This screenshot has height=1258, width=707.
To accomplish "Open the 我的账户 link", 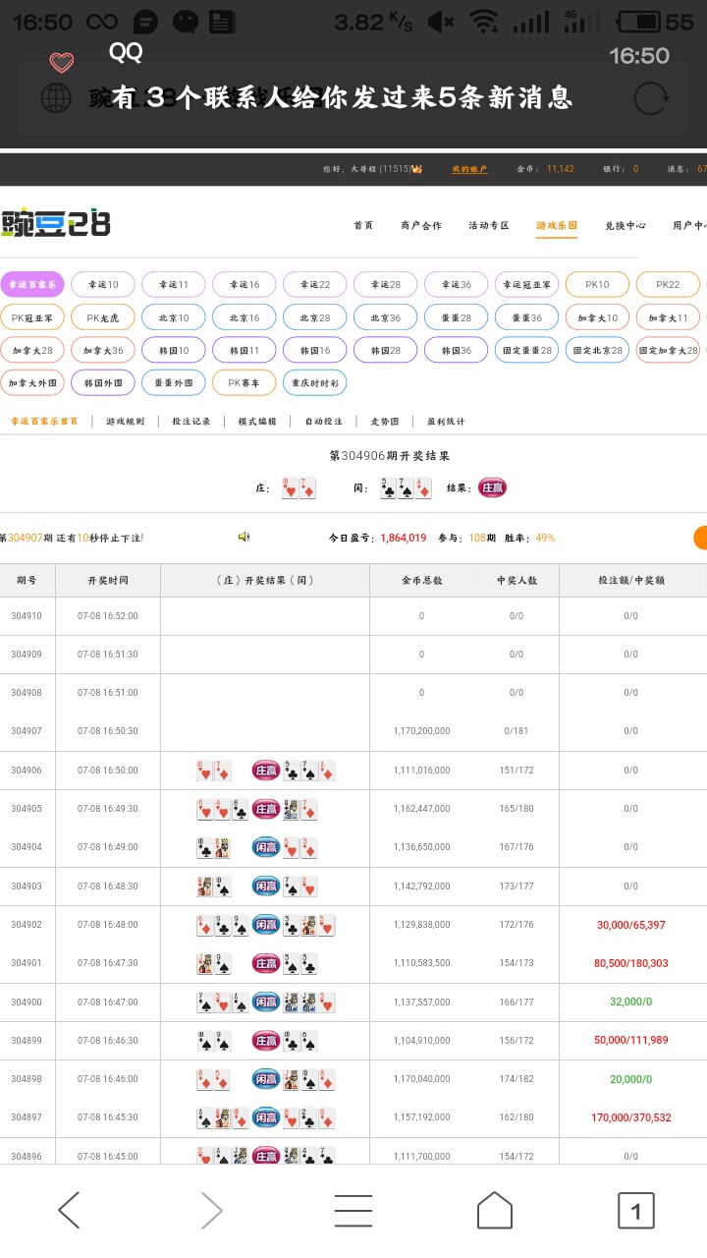I will pyautogui.click(x=469, y=169).
